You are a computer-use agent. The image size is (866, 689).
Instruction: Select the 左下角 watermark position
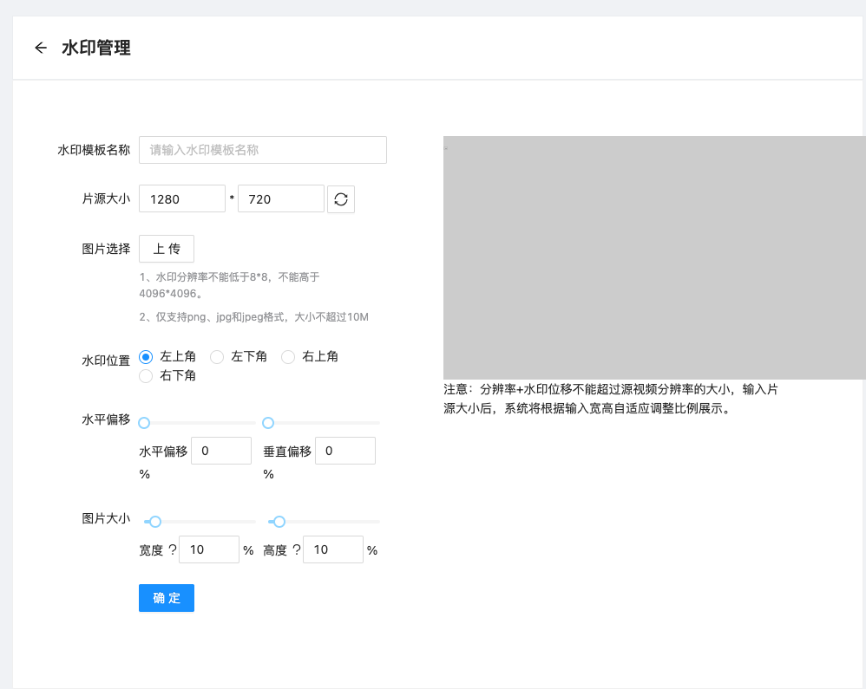[x=217, y=356]
